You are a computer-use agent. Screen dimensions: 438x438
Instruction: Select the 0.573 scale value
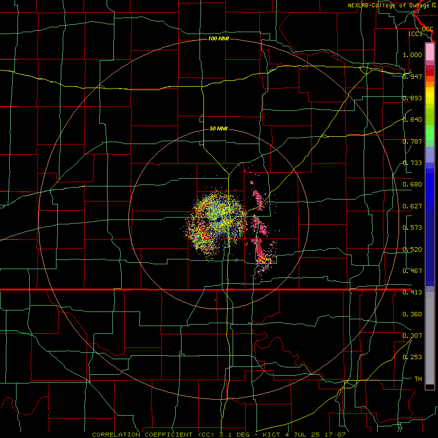(412, 228)
